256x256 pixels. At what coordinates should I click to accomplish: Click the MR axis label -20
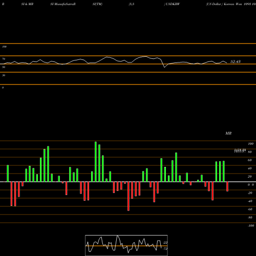250,193
